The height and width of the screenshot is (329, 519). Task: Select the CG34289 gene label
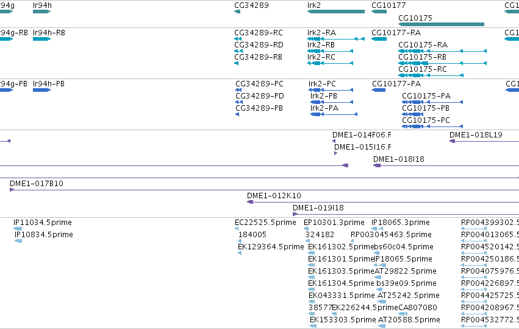(251, 5)
